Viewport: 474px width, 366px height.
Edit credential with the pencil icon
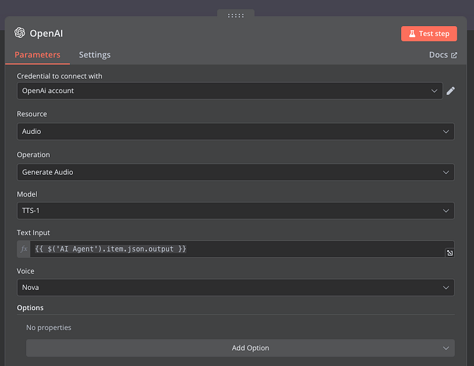tap(450, 91)
